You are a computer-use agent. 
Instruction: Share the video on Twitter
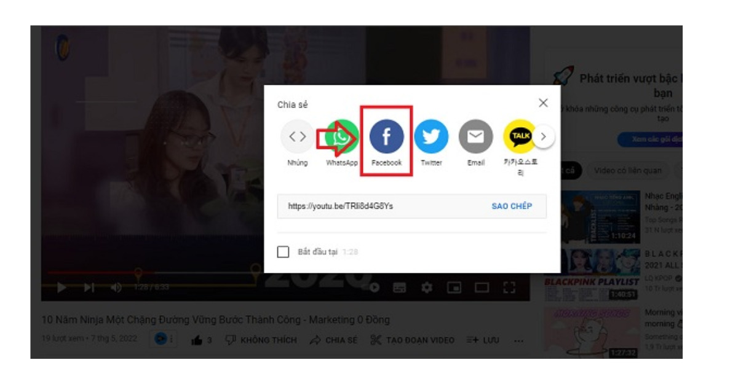[x=431, y=137]
